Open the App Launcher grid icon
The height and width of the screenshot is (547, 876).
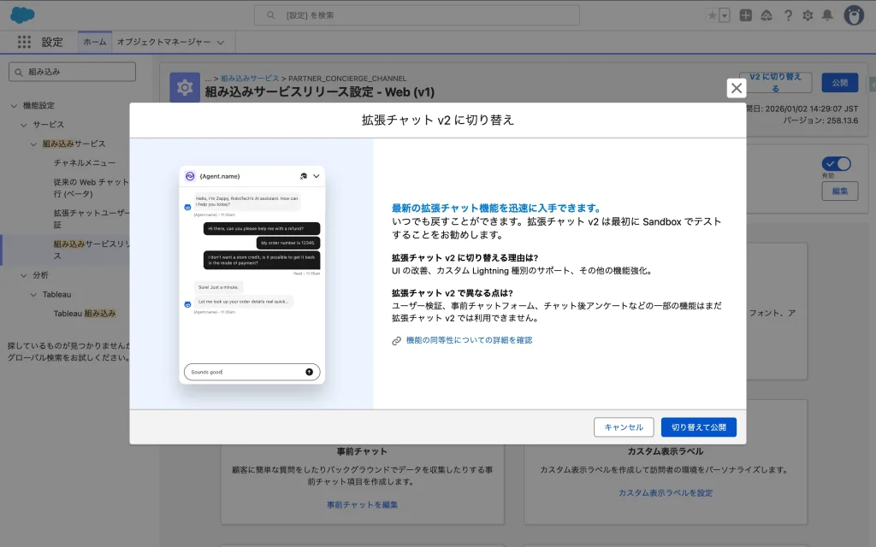click(24, 42)
